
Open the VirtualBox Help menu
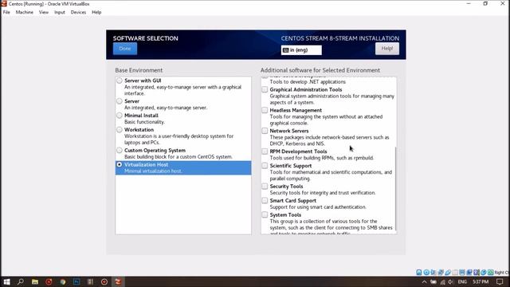(x=96, y=12)
